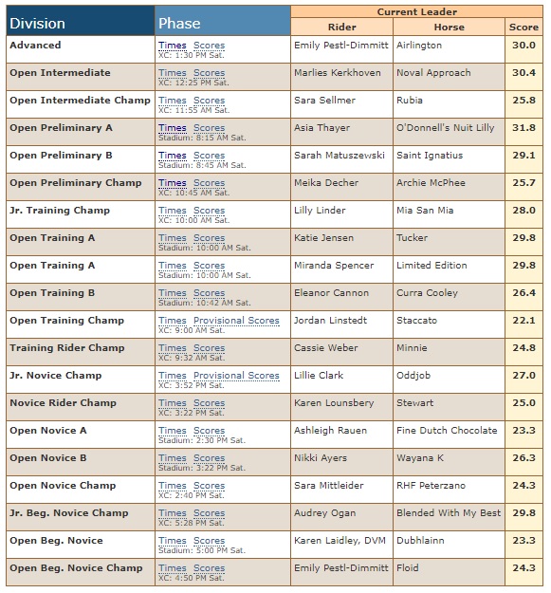View Scores for Jr. Training Champ
551x593 pixels.
point(209,211)
